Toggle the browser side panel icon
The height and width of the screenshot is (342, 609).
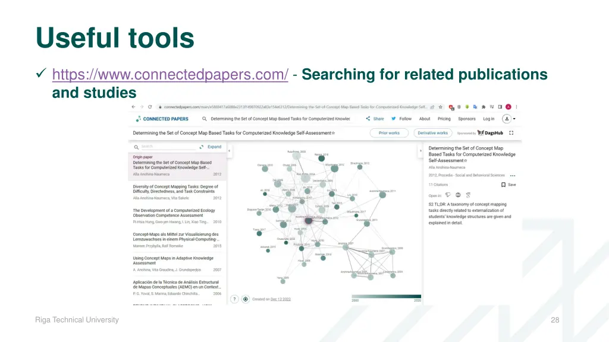coord(500,107)
